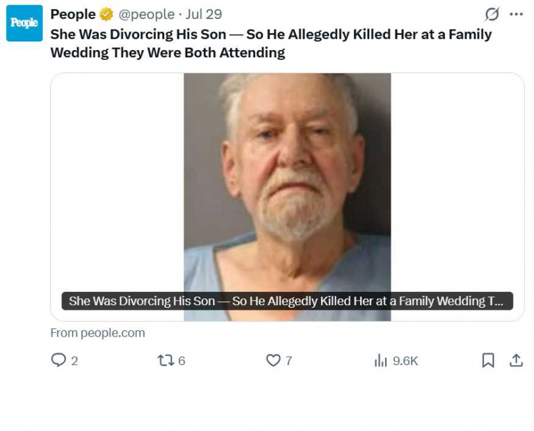Bookmark this People post

[x=488, y=360]
